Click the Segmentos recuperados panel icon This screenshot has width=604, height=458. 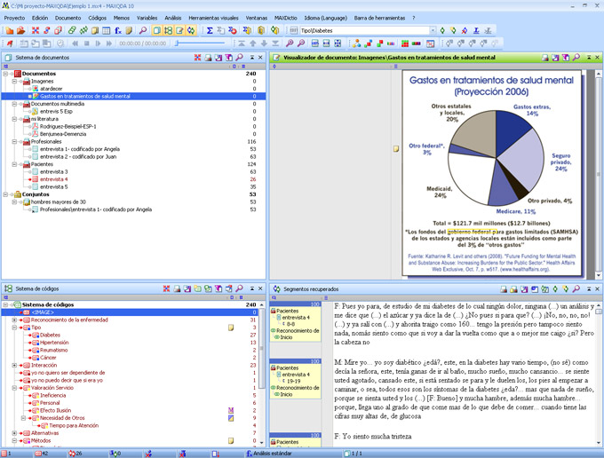point(275,288)
